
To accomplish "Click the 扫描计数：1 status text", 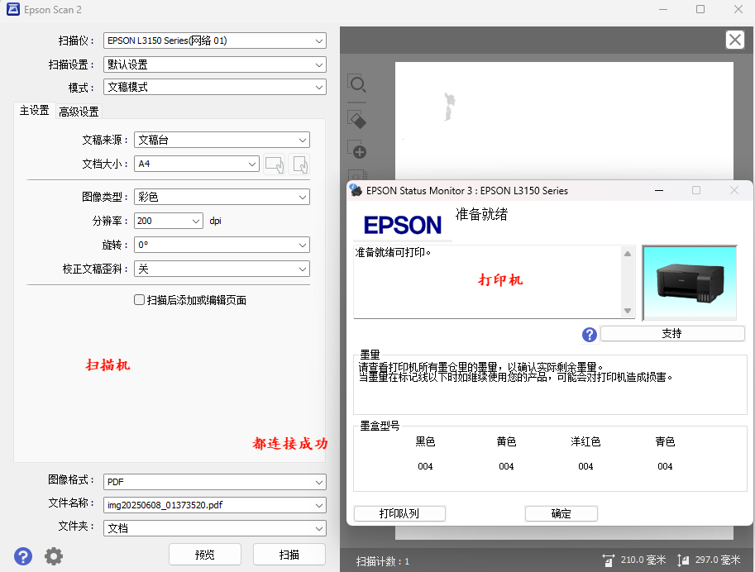I will tap(383, 561).
